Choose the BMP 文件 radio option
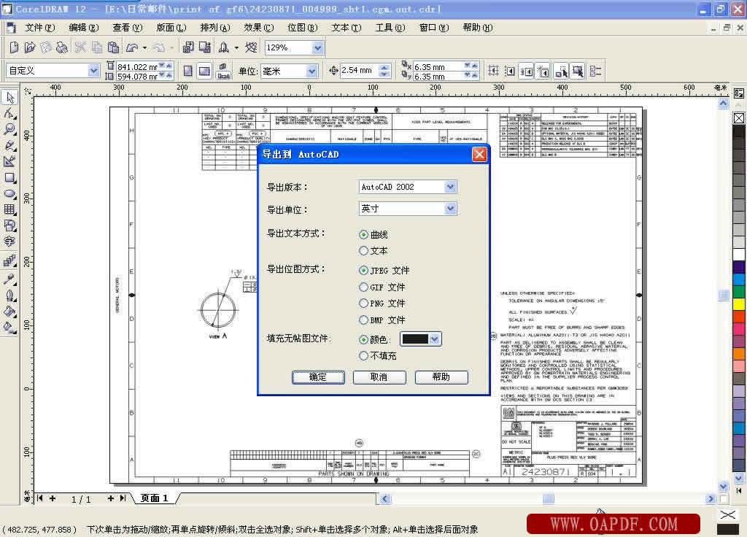The image size is (747, 537). [x=363, y=320]
